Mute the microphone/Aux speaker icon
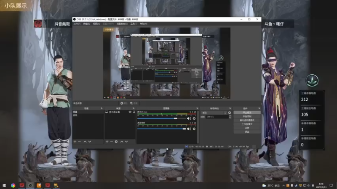The image size is (337, 189). 189,118
